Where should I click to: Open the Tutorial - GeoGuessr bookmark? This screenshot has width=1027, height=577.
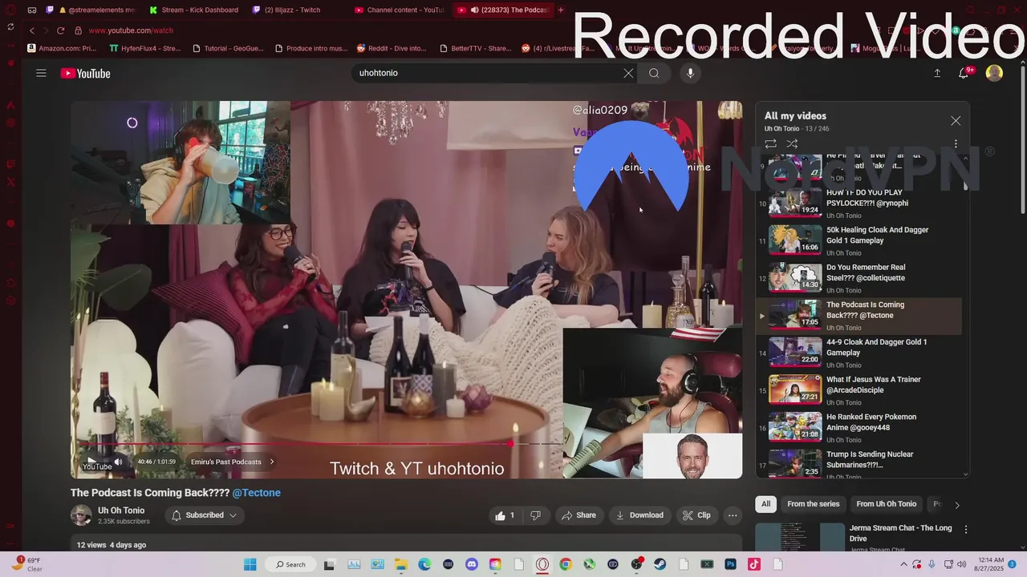[x=228, y=48]
